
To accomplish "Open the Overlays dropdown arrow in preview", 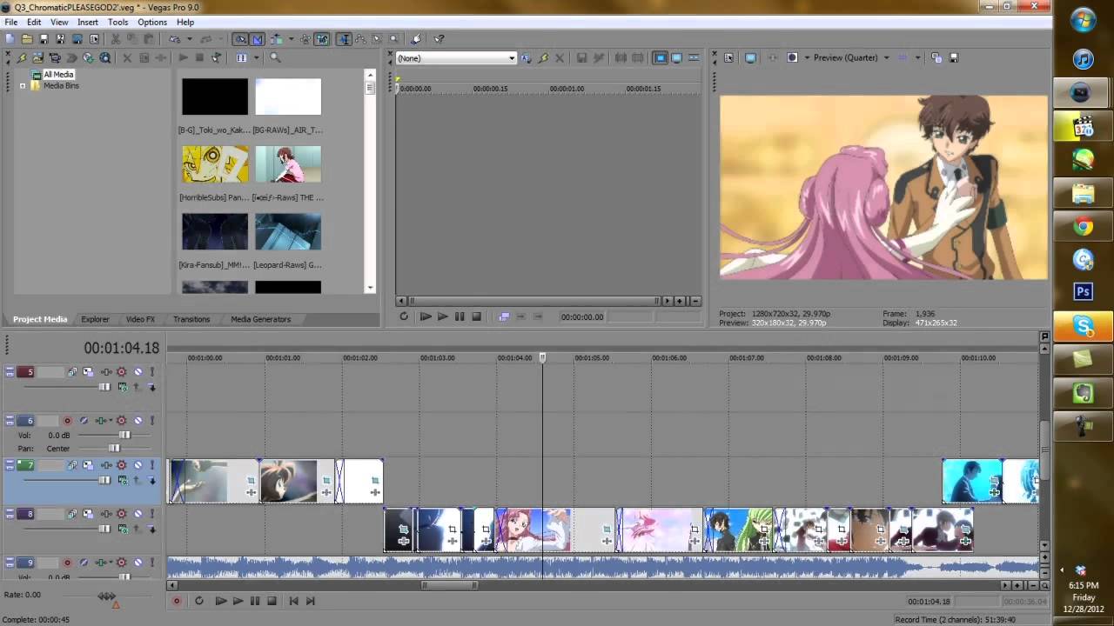I will pos(916,58).
